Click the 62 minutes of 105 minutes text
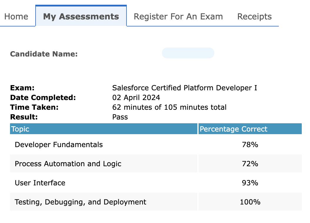Screen dimensions: 310x223 pyautogui.click(x=169, y=107)
